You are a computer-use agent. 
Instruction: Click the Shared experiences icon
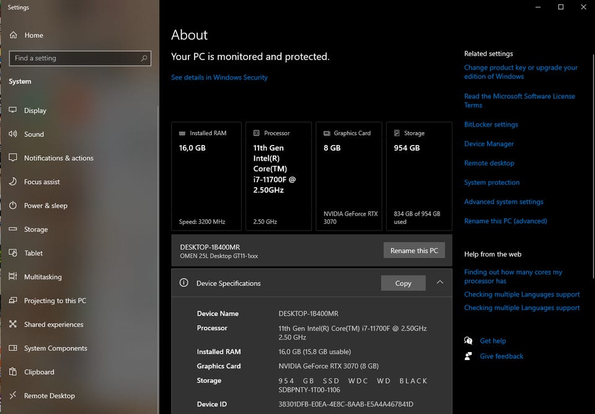pyautogui.click(x=13, y=324)
